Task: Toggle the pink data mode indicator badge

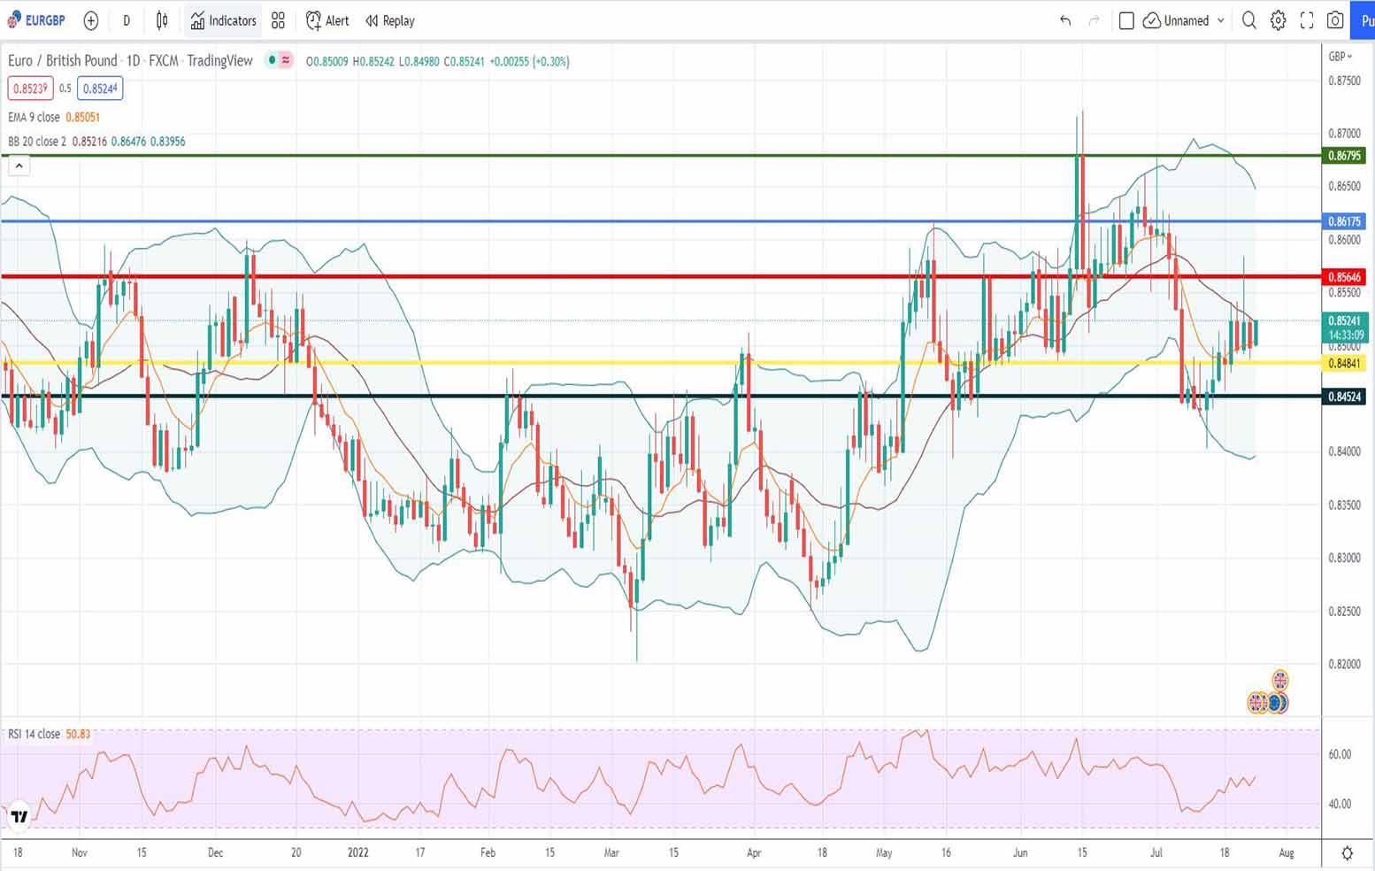Action: [x=286, y=60]
